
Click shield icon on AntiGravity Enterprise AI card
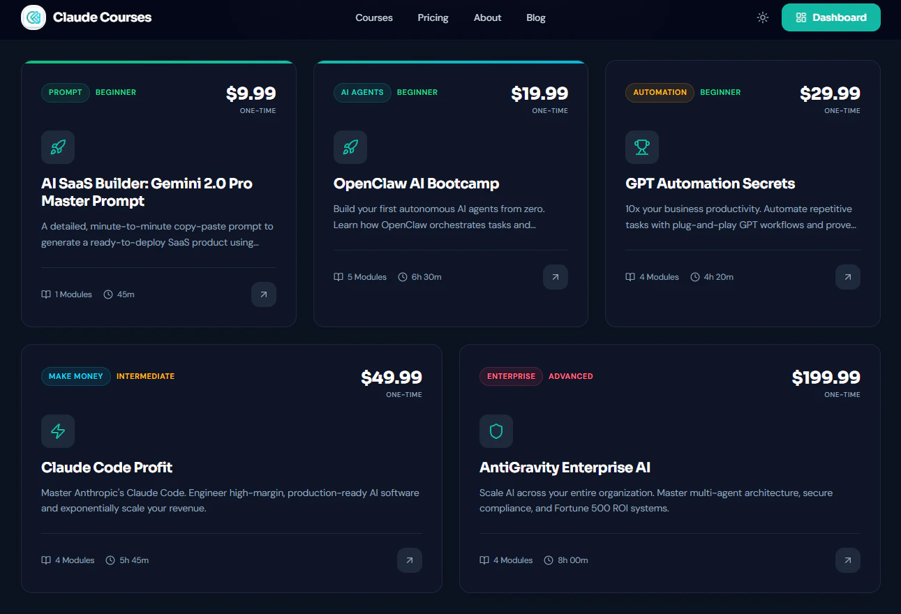pos(496,431)
